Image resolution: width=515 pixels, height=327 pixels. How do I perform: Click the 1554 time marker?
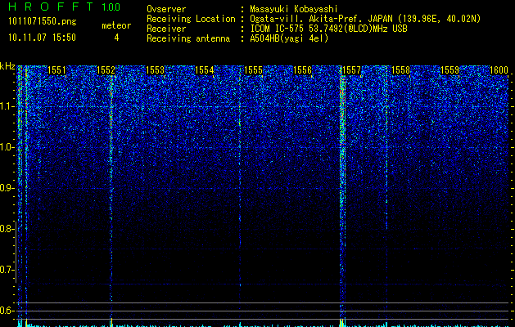click(x=204, y=70)
